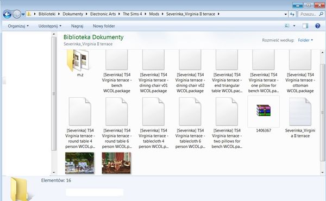Select end triangular table package file

[227, 71]
